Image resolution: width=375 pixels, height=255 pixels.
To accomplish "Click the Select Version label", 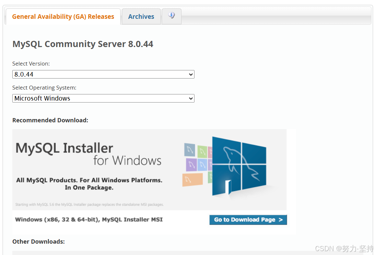I will (x=31, y=64).
